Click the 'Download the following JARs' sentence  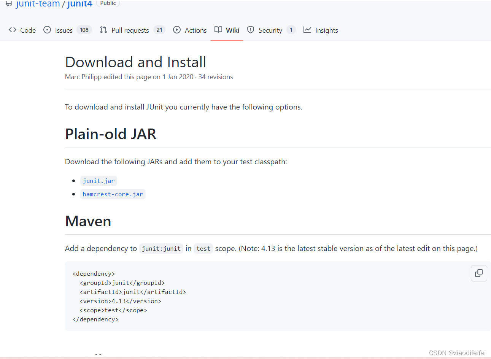tap(176, 162)
